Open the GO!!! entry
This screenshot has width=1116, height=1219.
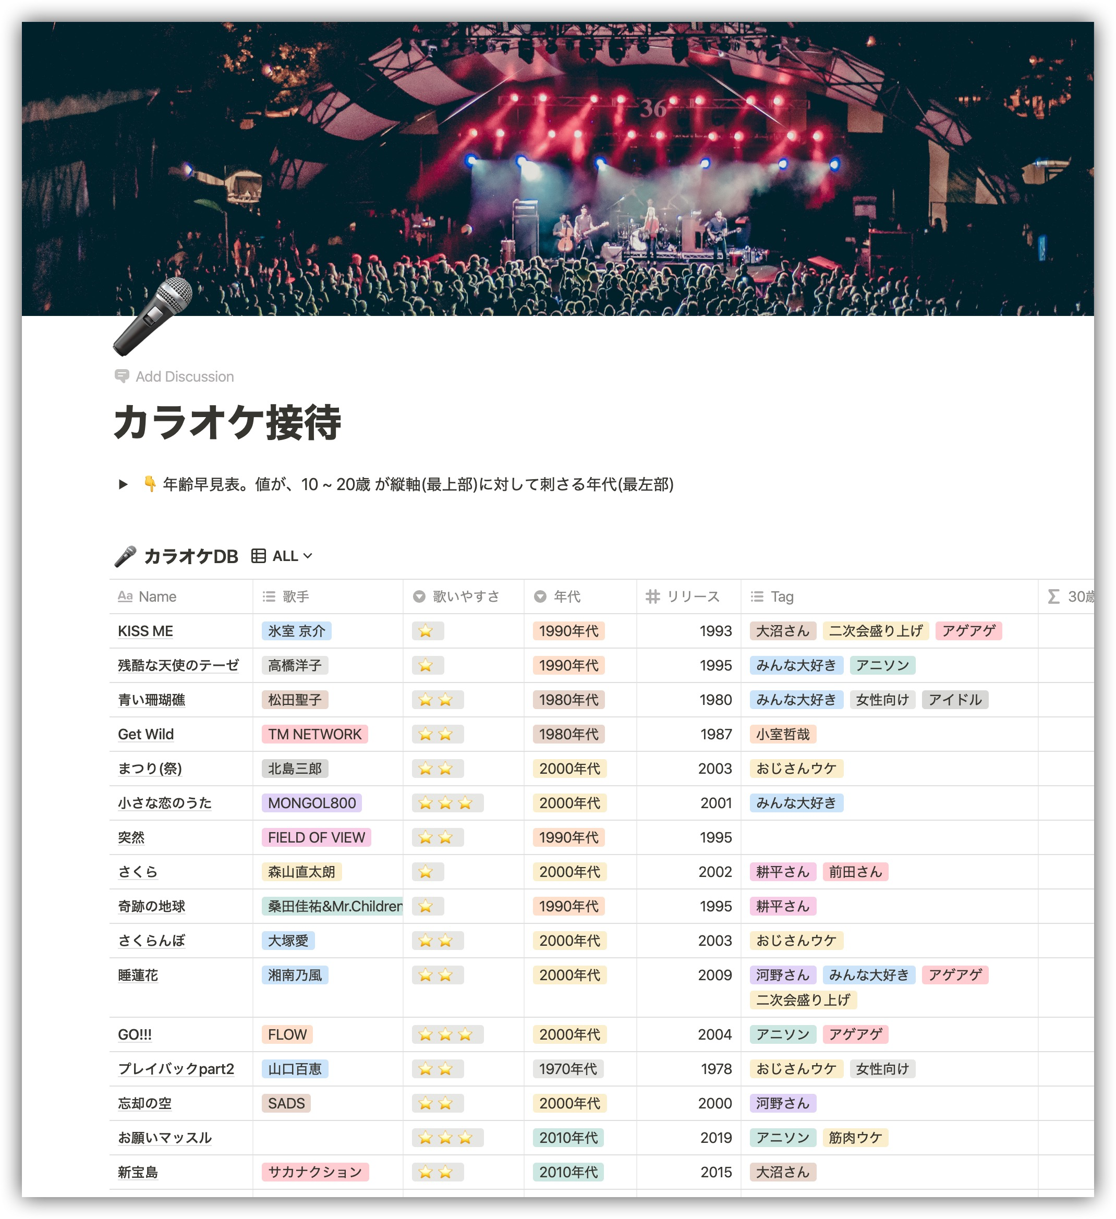click(x=135, y=1034)
